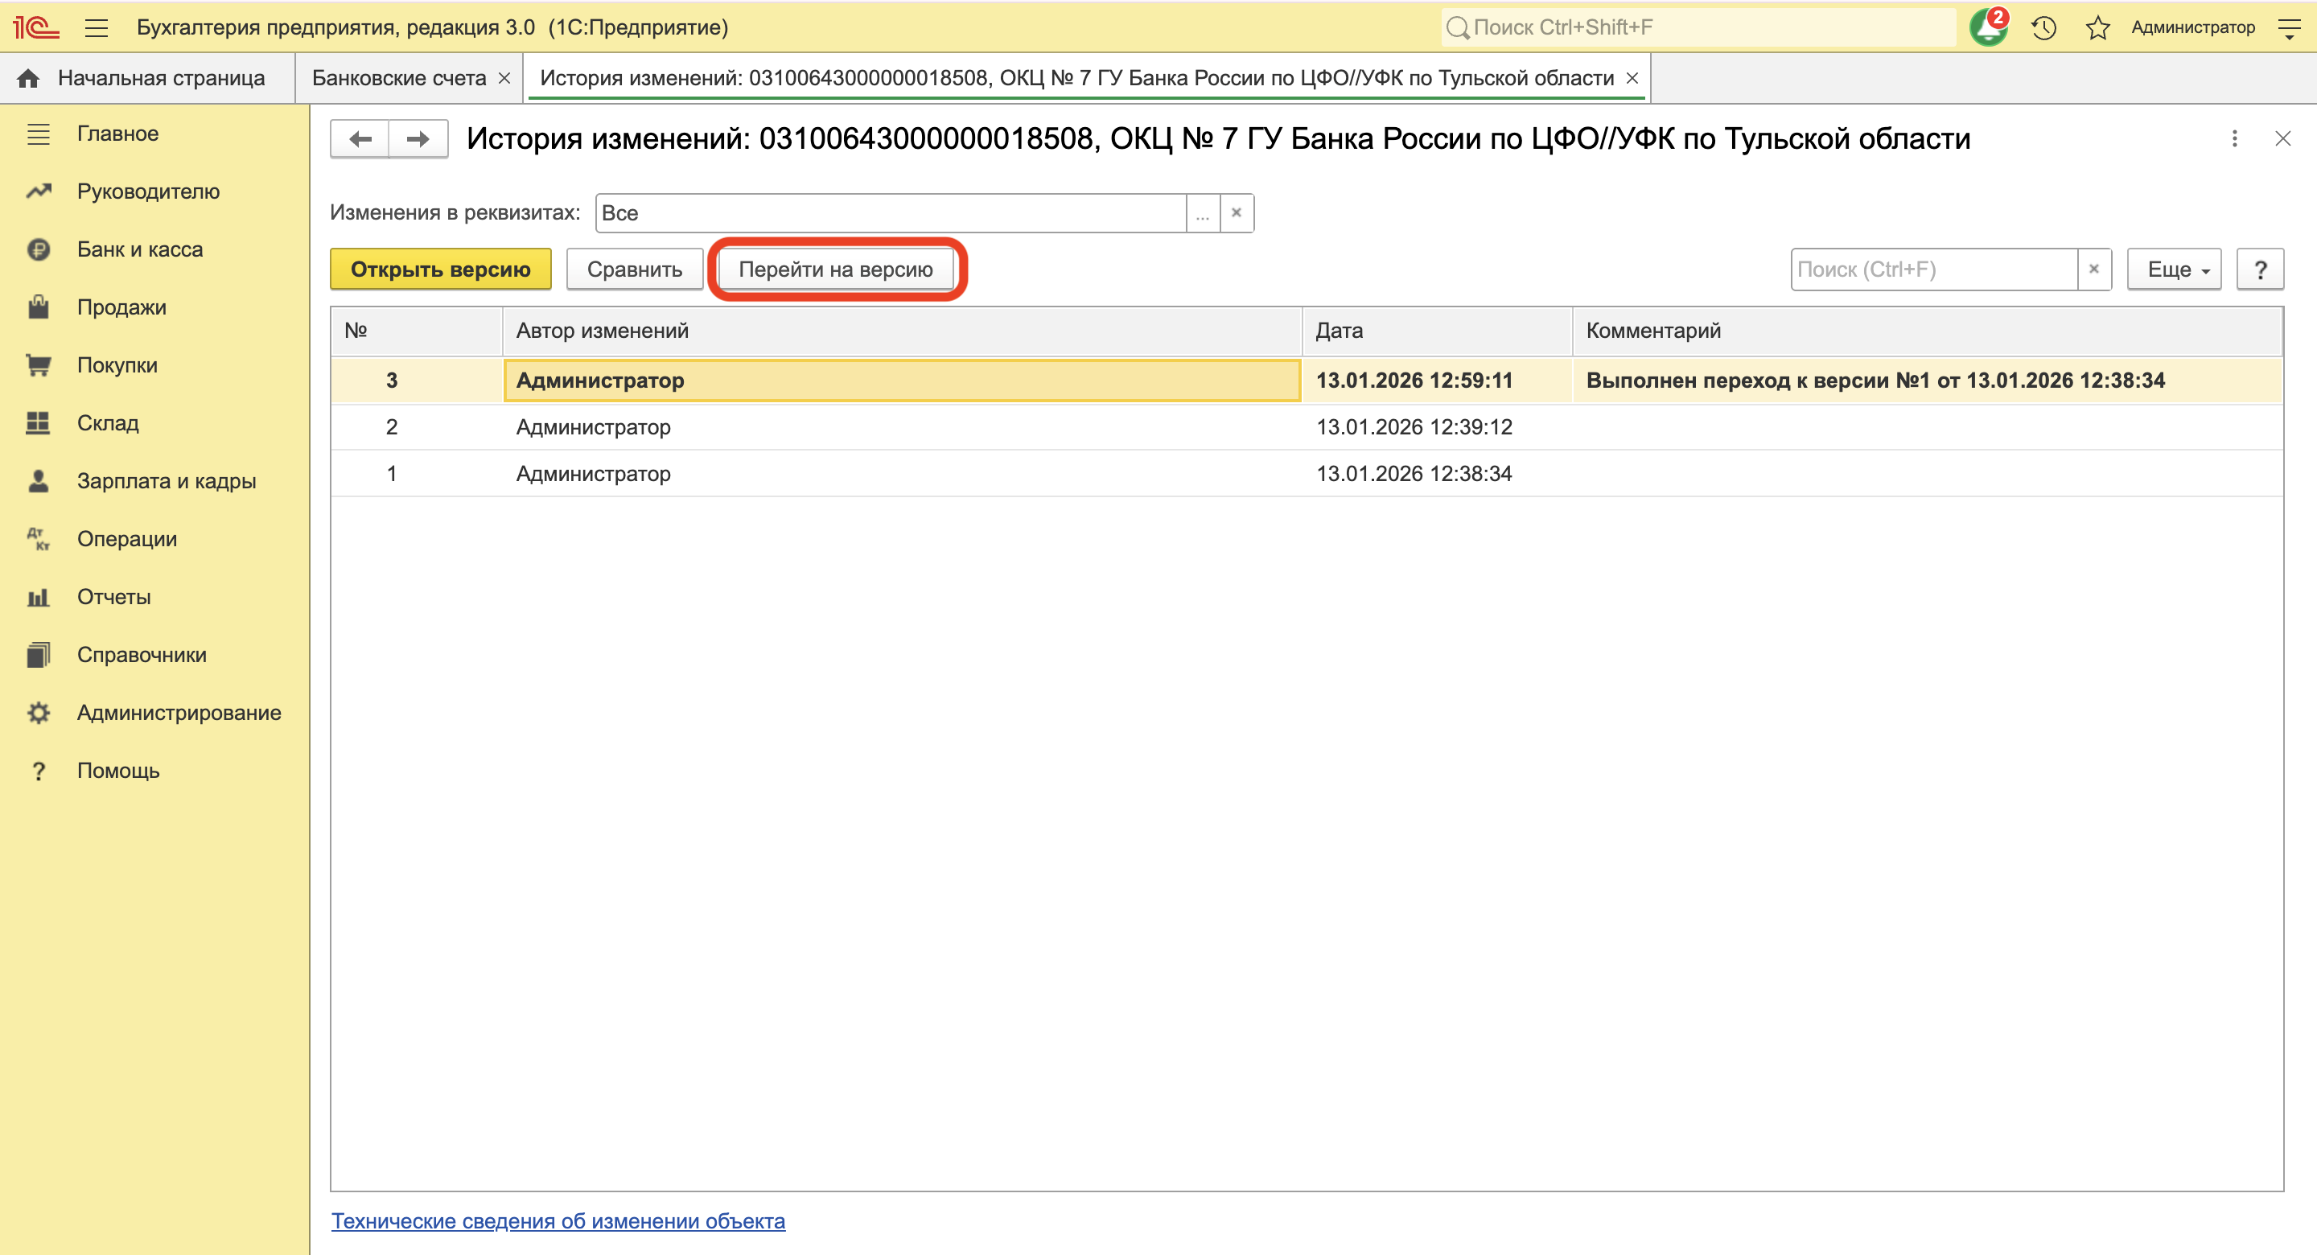Click the Сравнить button
The height and width of the screenshot is (1255, 2317).
[634, 269]
